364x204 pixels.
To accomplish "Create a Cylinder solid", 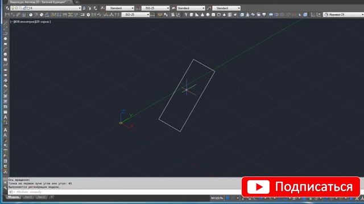I will pos(213,15).
